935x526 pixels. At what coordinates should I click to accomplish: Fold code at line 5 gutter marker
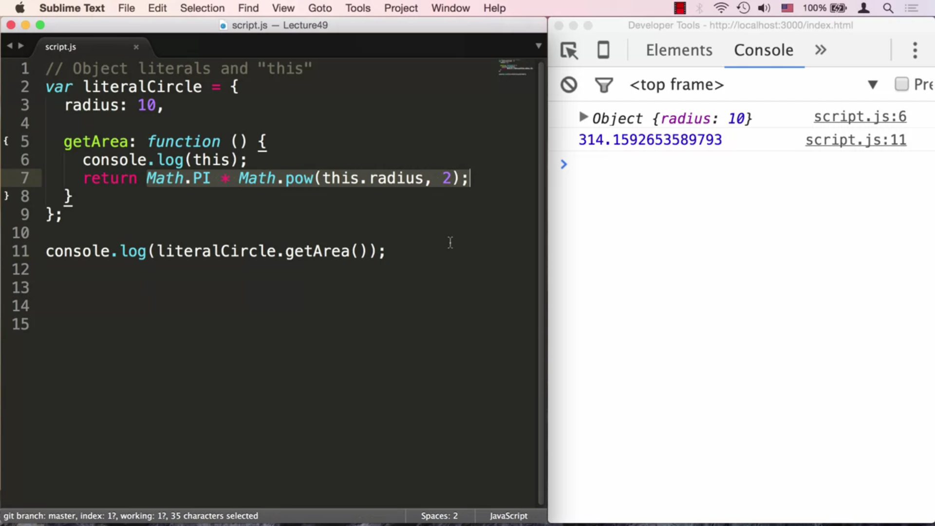pos(6,141)
